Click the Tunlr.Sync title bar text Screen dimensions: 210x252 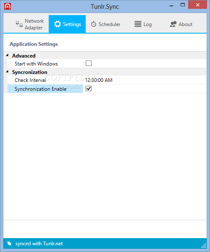(105, 7)
